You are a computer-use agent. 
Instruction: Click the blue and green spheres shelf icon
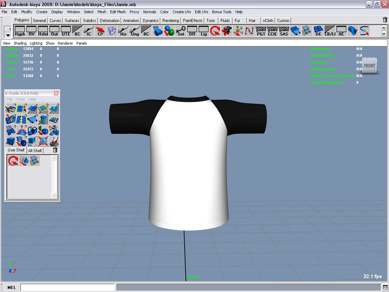tap(169, 31)
